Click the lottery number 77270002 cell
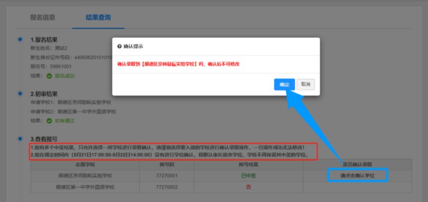 [166, 187]
